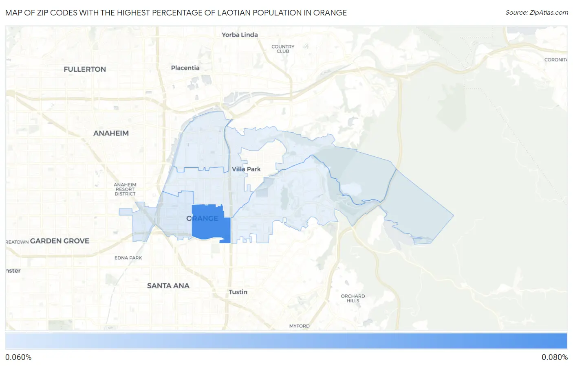Click the SANTA ANA label
The height and width of the screenshot is (366, 573).
pyautogui.click(x=168, y=286)
